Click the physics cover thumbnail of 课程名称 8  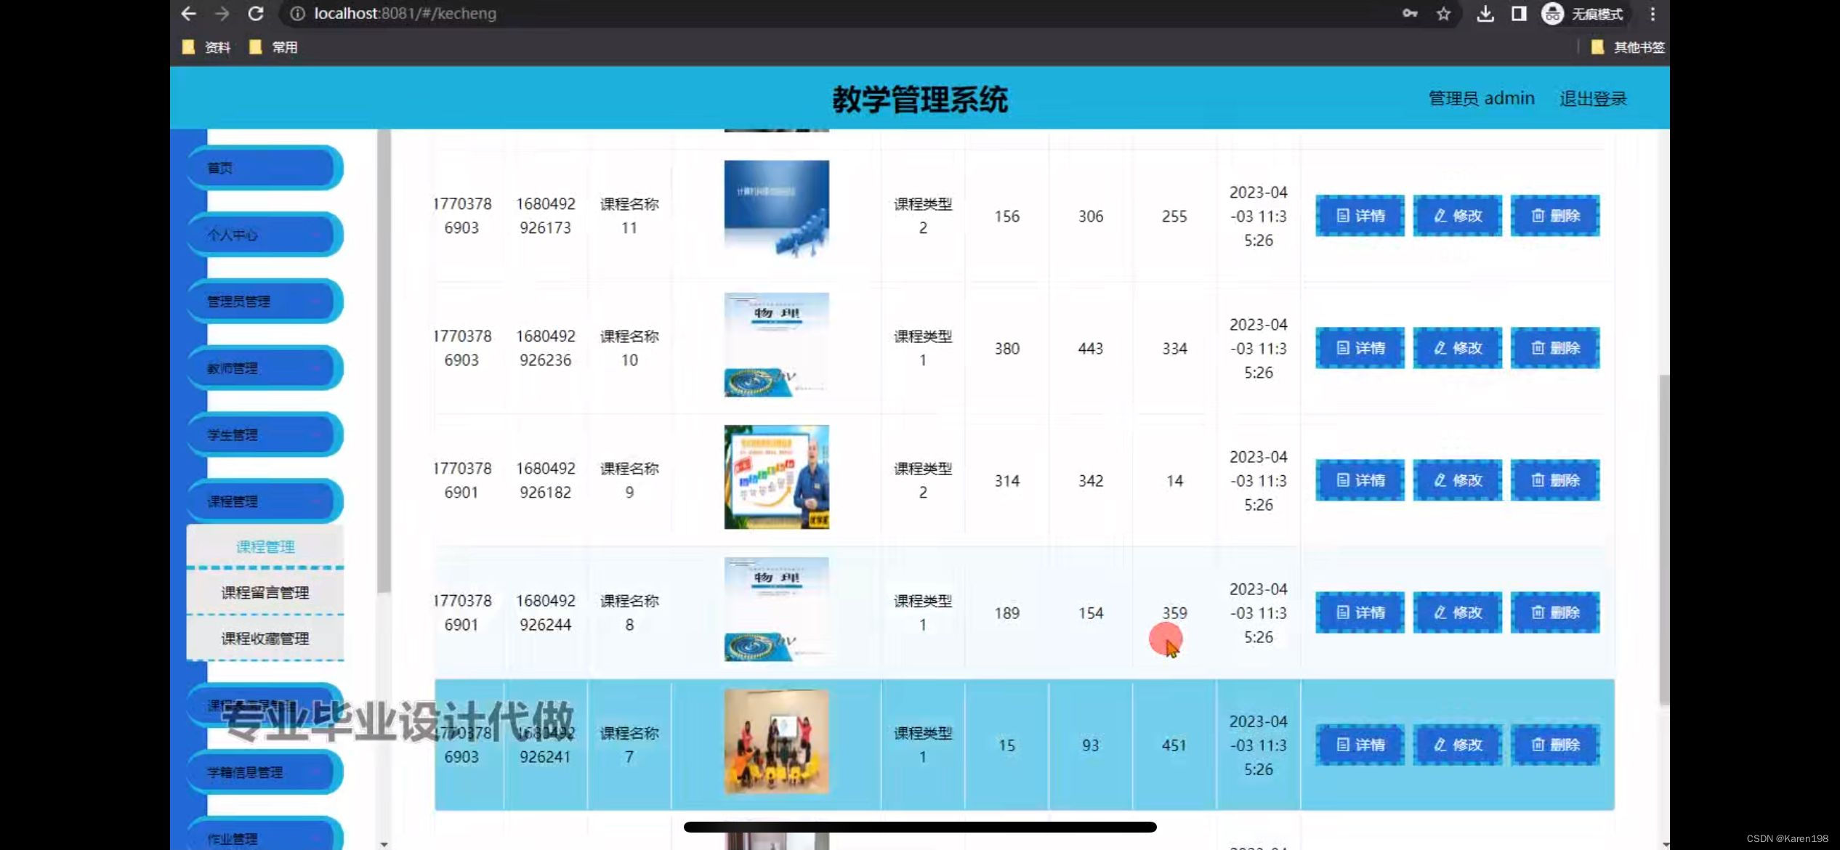(776, 609)
